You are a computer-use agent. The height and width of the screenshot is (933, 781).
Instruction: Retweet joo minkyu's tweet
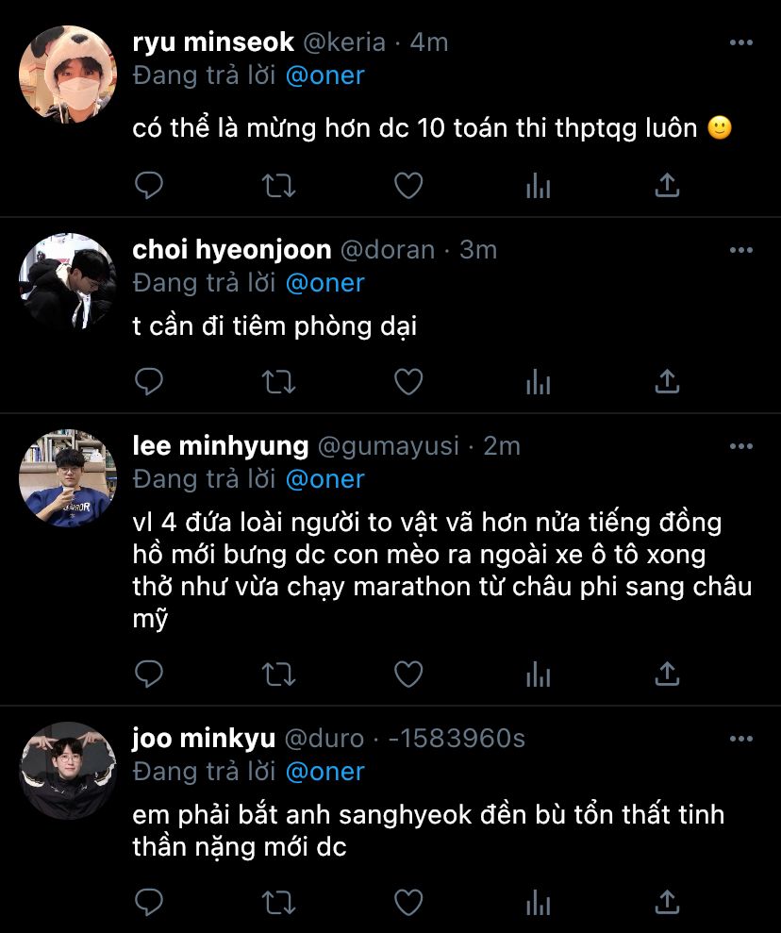pyautogui.click(x=278, y=902)
